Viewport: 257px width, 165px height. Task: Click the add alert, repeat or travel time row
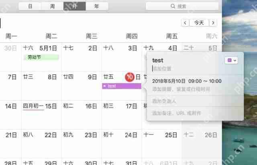tap(181, 89)
